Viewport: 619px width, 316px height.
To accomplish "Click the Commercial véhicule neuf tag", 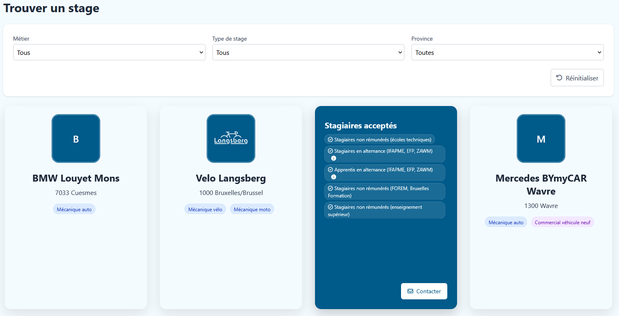I will click(562, 223).
